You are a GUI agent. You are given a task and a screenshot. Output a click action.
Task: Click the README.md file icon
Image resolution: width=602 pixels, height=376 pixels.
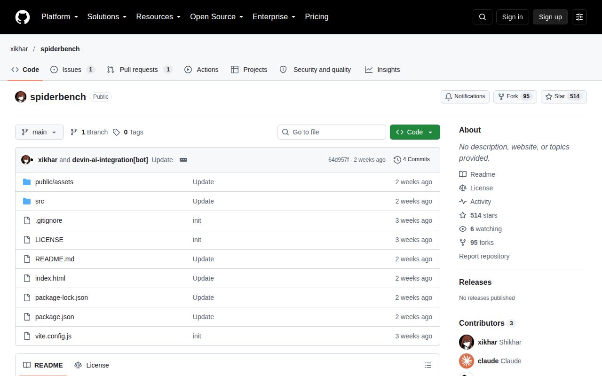coord(27,259)
